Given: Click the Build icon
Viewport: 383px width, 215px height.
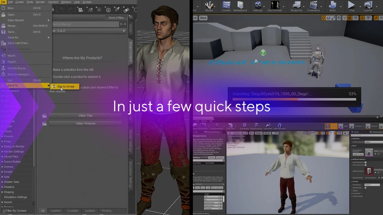Looking at the screenshot, I should tap(332, 5).
